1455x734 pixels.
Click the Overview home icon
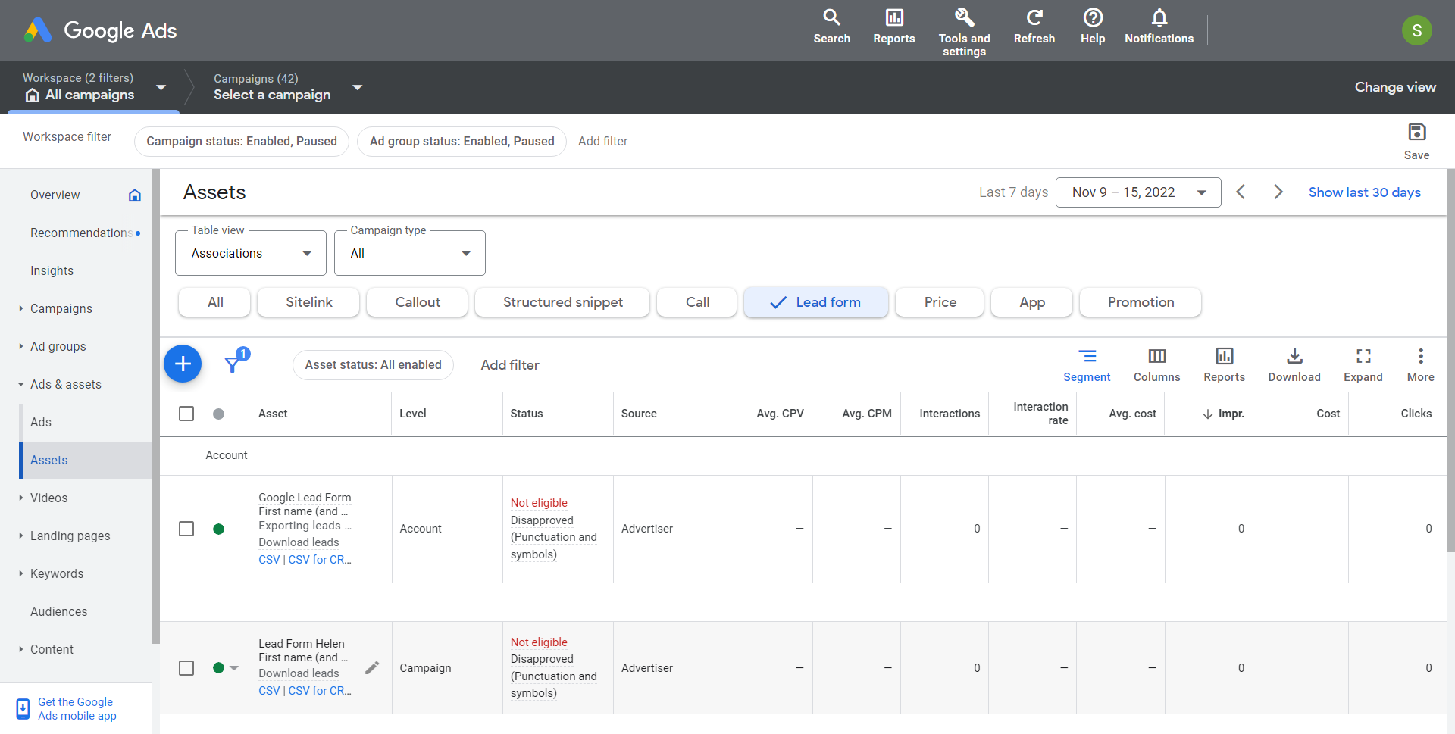tap(135, 195)
